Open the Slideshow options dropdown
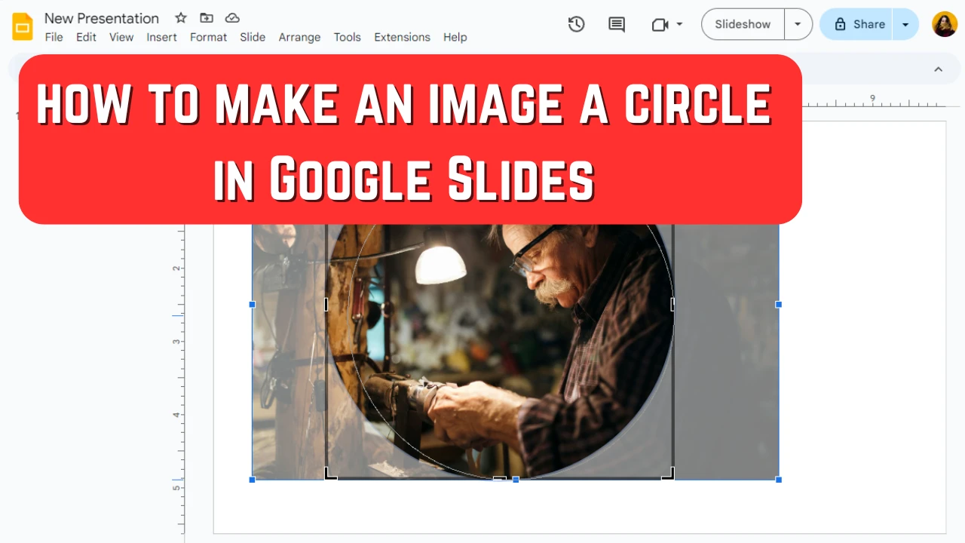This screenshot has width=965, height=543. pyautogui.click(x=798, y=23)
